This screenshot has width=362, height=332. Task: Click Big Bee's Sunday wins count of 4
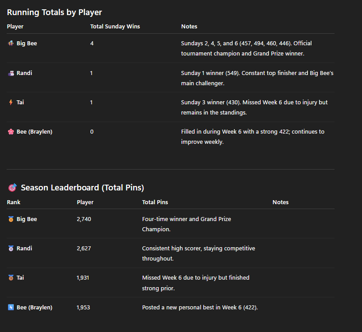coord(92,43)
